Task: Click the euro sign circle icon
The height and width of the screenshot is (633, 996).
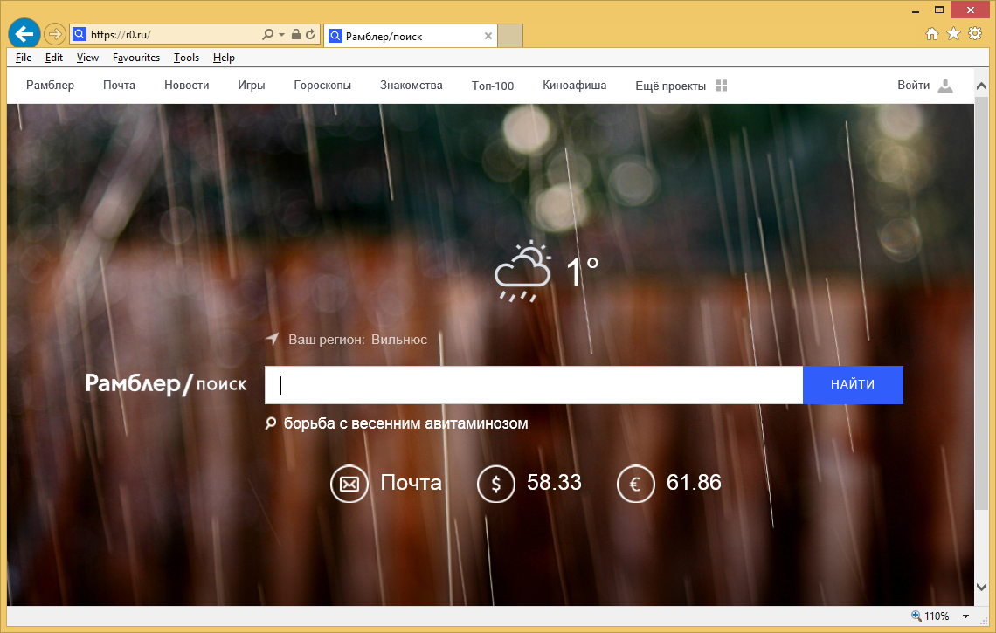Action: pos(636,484)
